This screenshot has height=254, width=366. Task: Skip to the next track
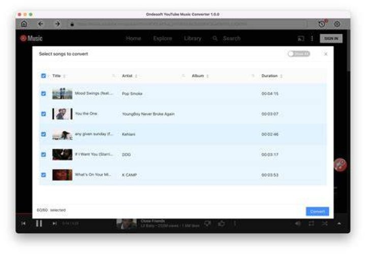[x=54, y=224]
